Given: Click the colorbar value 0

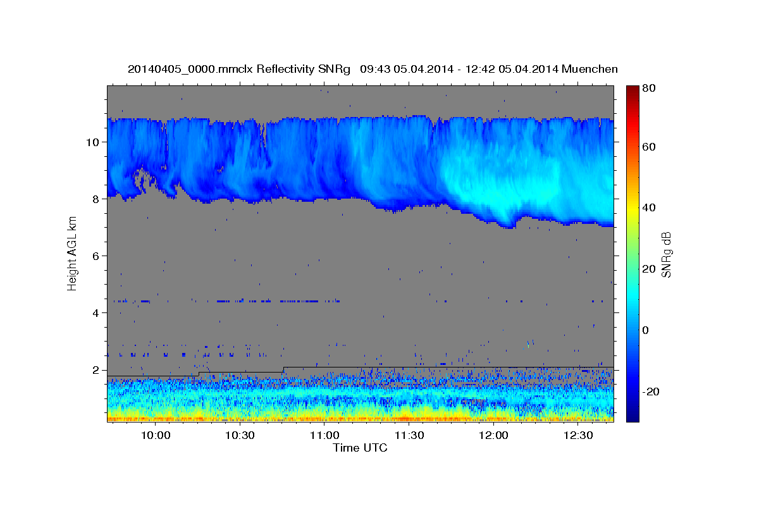Looking at the screenshot, I should pyautogui.click(x=646, y=330).
